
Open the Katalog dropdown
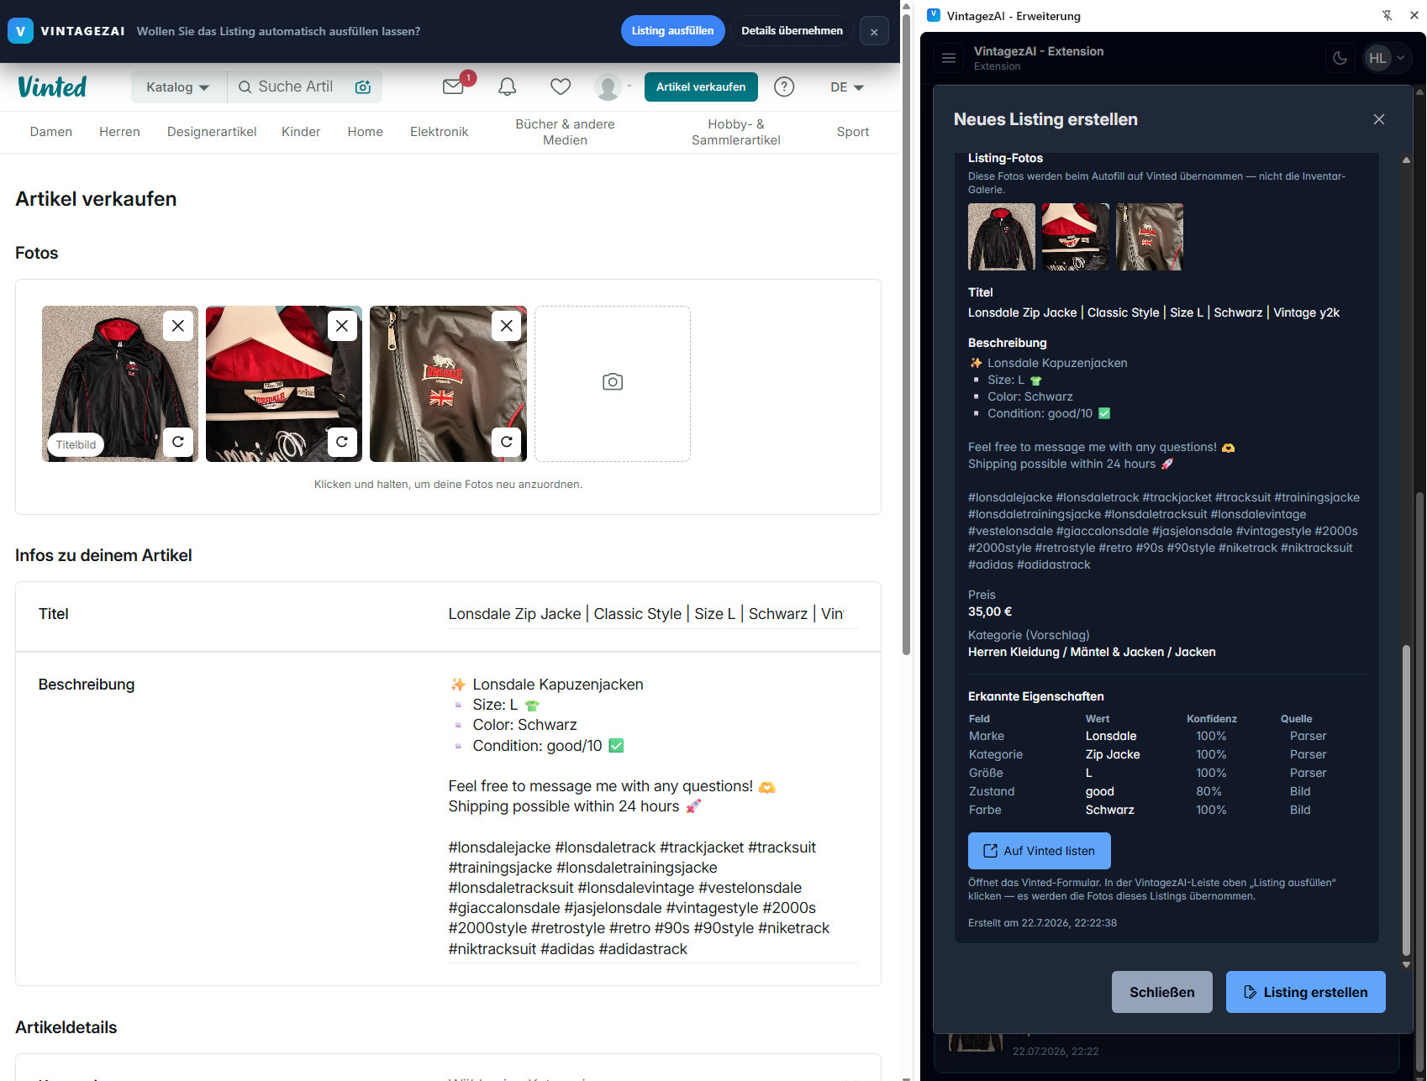pos(178,87)
